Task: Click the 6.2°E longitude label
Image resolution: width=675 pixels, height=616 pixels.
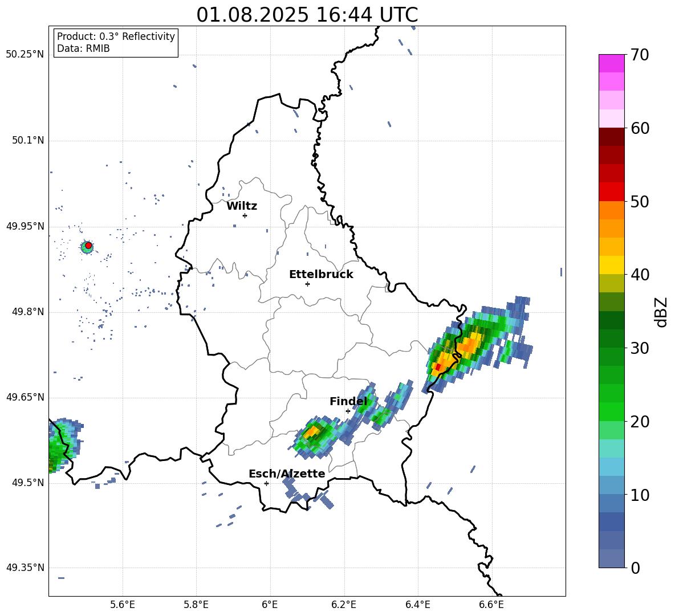Action: (344, 605)
